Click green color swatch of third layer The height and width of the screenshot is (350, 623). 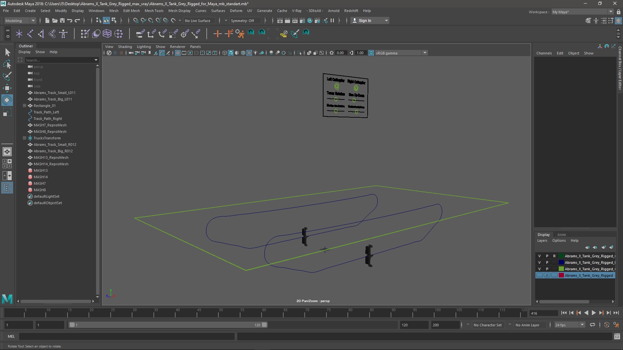(561, 269)
